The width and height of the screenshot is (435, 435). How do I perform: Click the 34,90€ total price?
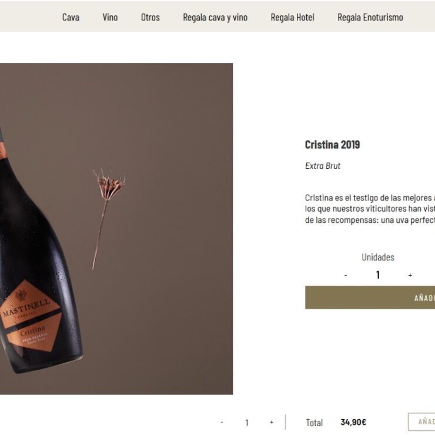click(x=353, y=422)
